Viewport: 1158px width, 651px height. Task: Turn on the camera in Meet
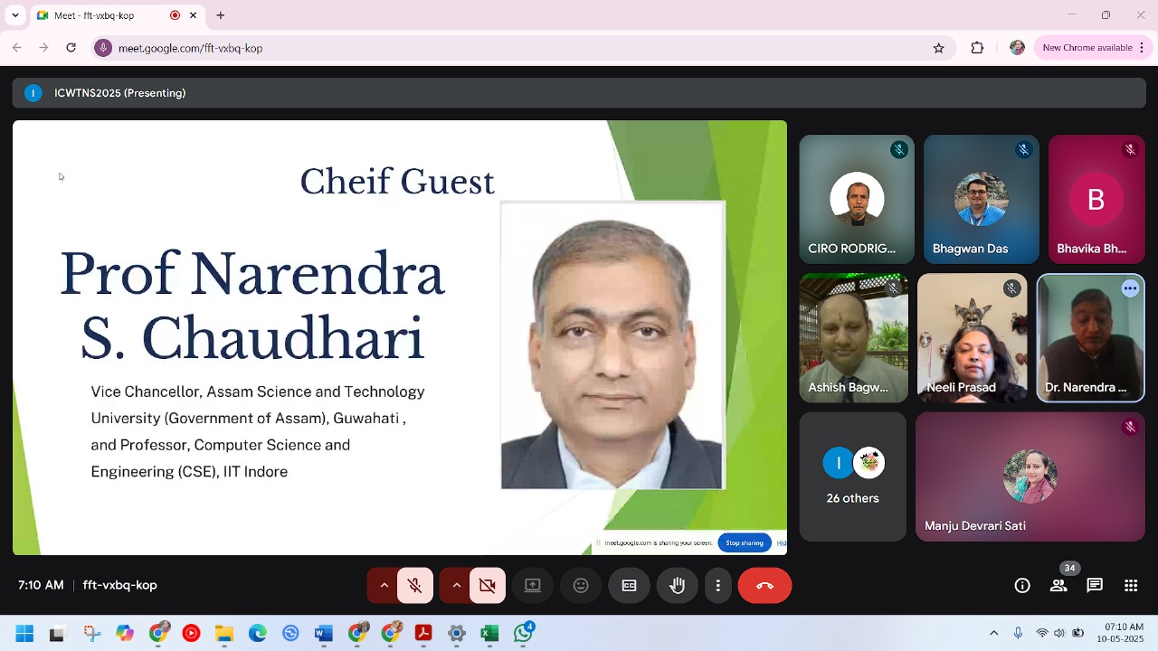pos(488,586)
